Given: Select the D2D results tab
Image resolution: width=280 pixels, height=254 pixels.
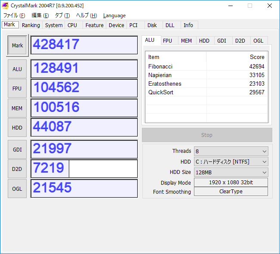Looking at the screenshot, I should point(241,41).
